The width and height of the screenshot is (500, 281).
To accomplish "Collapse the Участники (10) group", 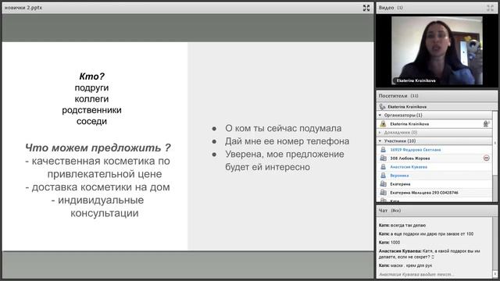I will pos(380,140).
